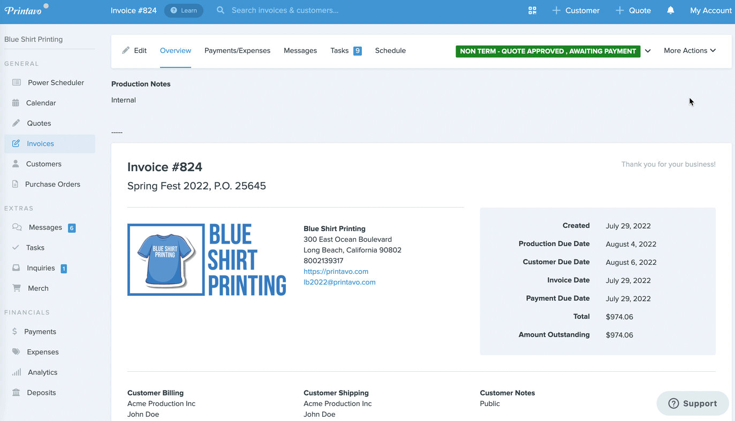Image resolution: width=735 pixels, height=421 pixels.
Task: Click the Learn button
Action: click(184, 10)
